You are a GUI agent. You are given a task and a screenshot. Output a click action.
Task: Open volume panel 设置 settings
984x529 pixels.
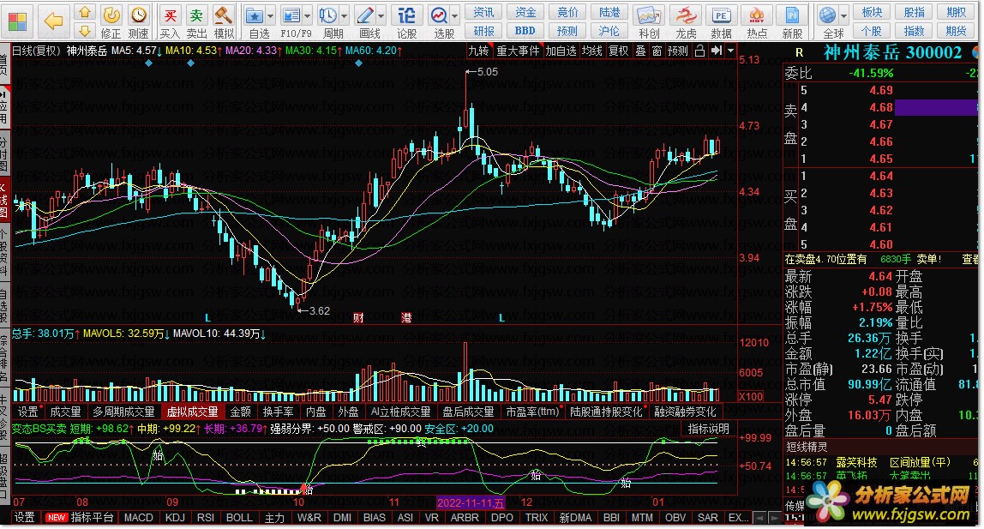pyautogui.click(x=27, y=412)
